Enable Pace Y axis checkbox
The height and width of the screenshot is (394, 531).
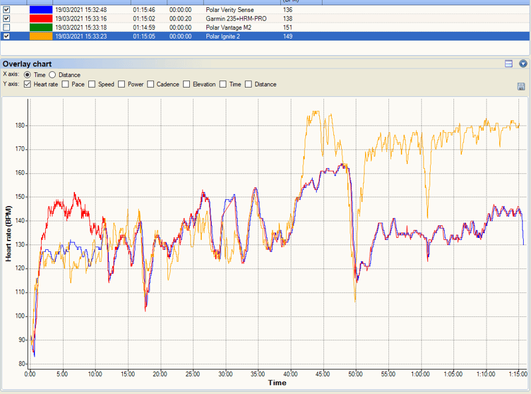pyautogui.click(x=65, y=84)
